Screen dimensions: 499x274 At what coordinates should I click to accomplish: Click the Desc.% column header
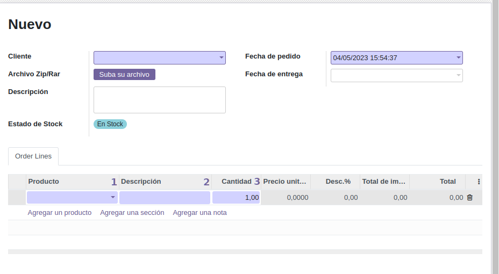[x=338, y=182]
